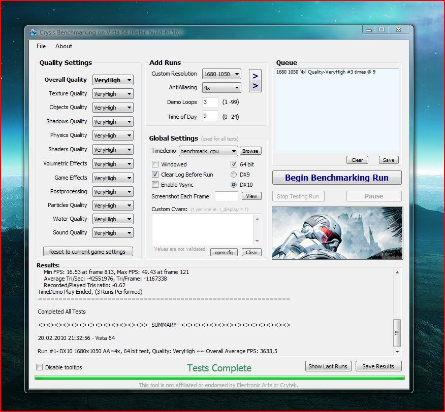Toggle the Windowed checkbox
Viewport: 445px width, 412px height.
pos(155,164)
